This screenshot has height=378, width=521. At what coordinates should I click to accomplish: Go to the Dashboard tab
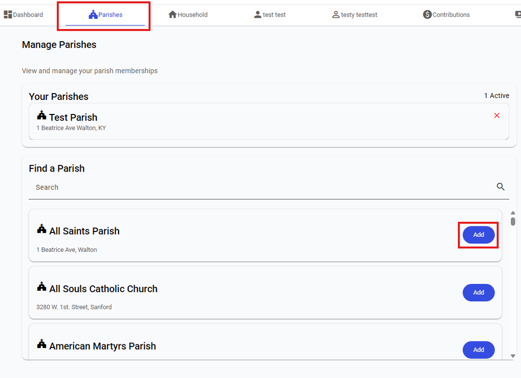23,15
